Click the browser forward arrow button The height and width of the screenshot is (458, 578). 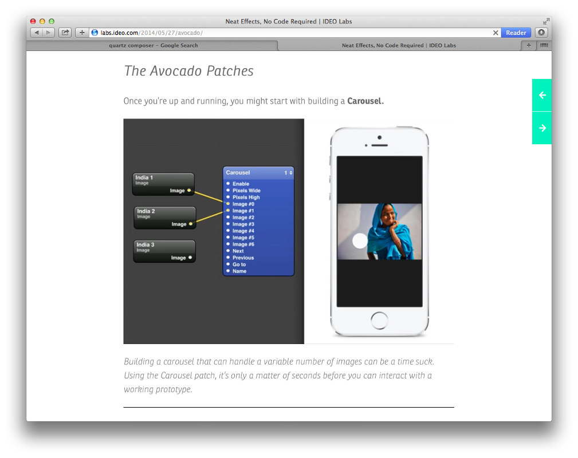49,33
